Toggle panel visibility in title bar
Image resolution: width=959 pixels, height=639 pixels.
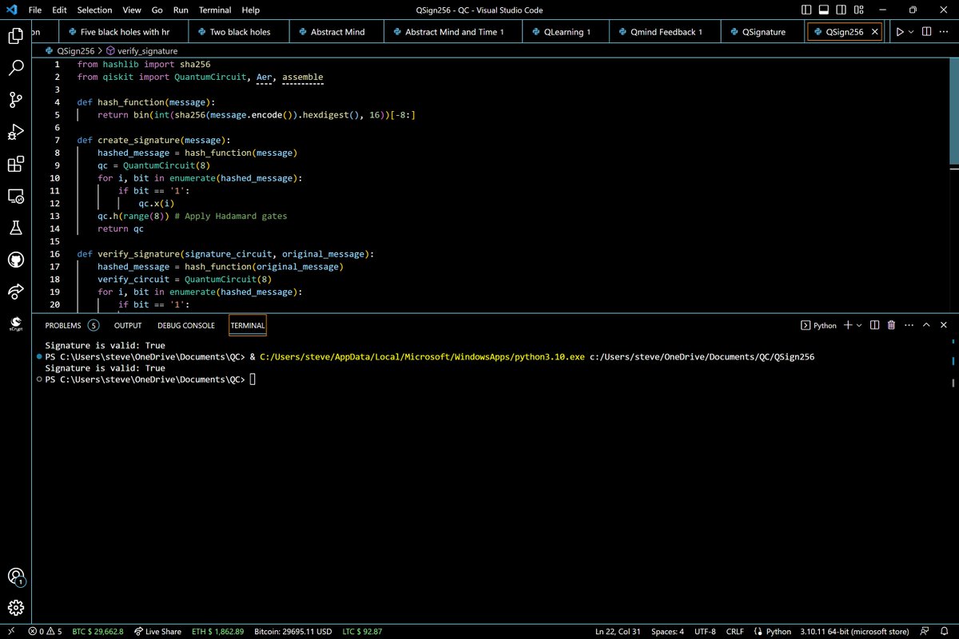(x=825, y=10)
